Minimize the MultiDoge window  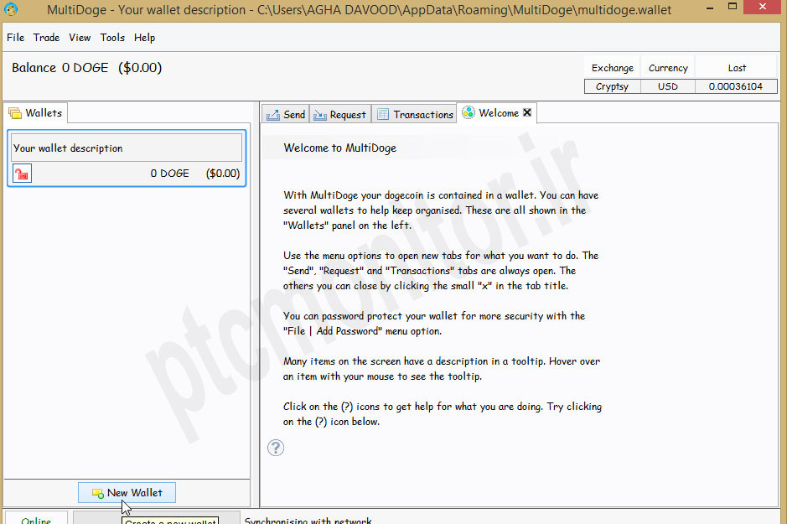[x=710, y=8]
